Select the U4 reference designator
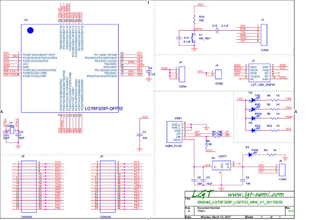 tap(26, 20)
